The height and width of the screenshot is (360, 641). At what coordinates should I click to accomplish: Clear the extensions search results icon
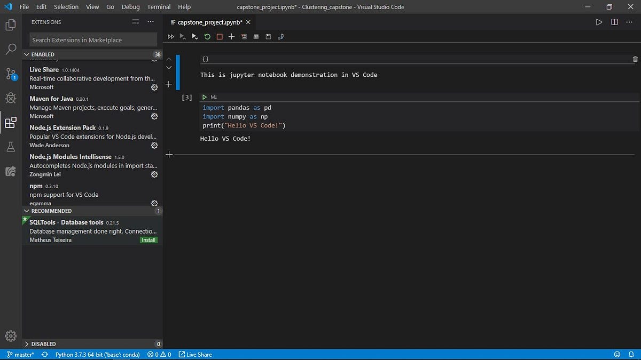click(136, 22)
